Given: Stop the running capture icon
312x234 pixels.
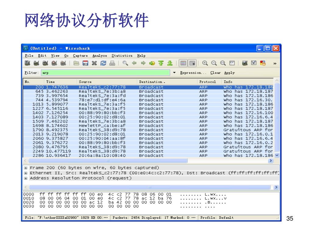Looking at the screenshot, I should (x=54, y=63).
